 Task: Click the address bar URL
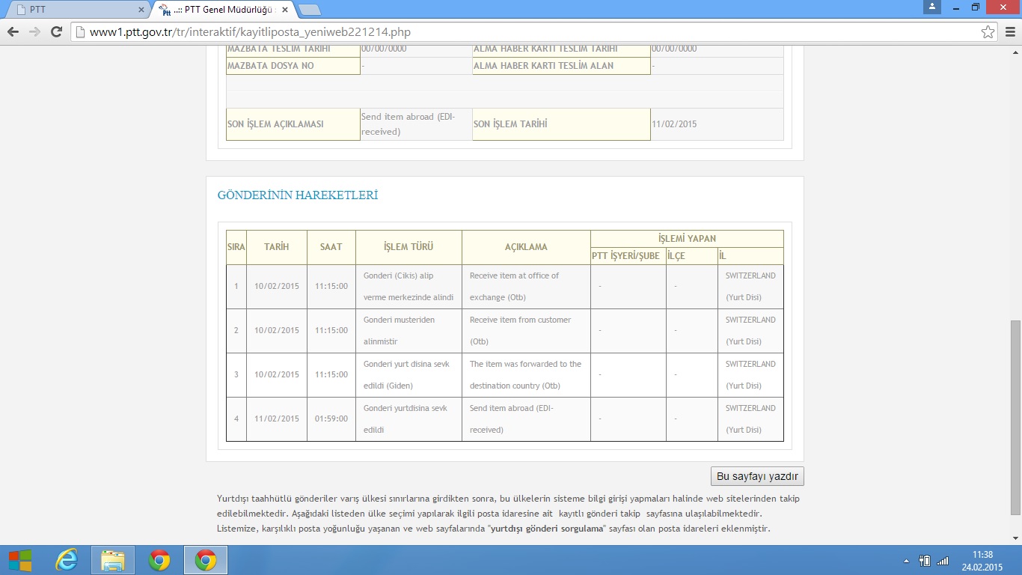pos(250,32)
